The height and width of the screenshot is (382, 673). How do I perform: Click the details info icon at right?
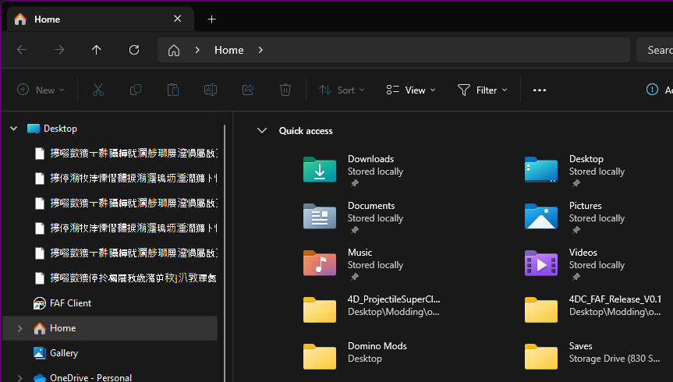652,90
